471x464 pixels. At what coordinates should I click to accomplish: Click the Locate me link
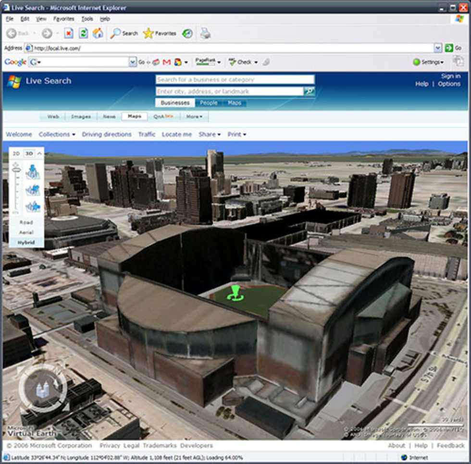(177, 134)
